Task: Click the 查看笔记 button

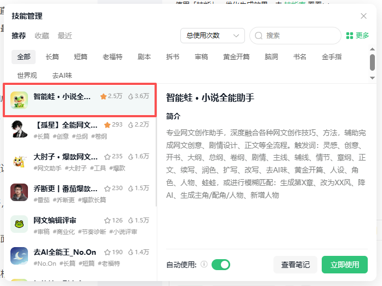Action: 295,265
